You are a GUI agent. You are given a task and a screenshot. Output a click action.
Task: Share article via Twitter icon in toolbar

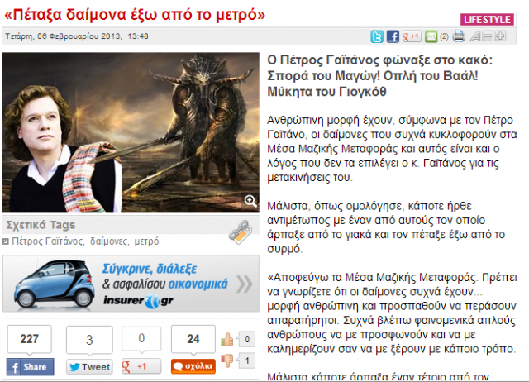(377, 36)
